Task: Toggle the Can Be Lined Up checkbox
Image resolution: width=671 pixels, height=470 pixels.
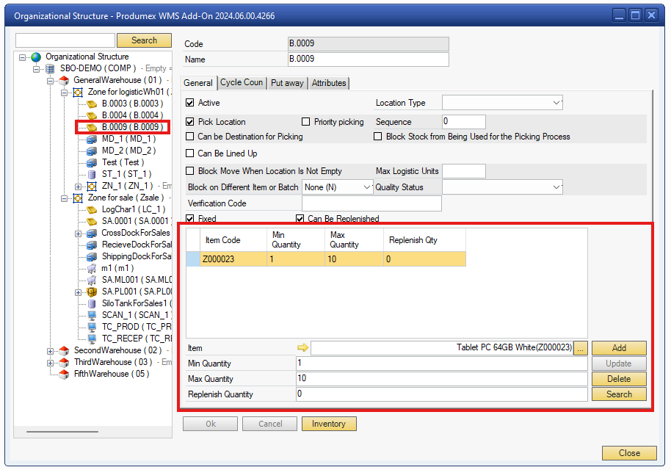Action: [x=190, y=153]
